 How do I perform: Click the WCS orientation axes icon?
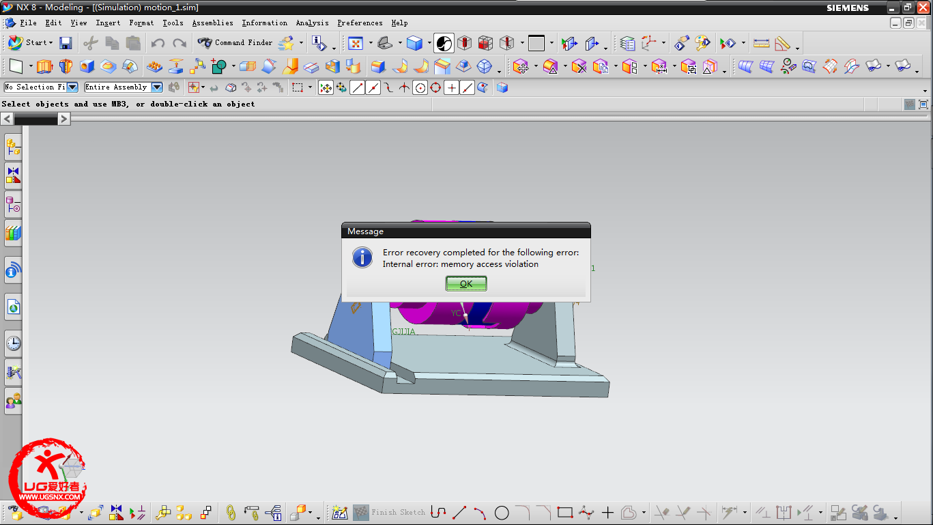pyautogui.click(x=648, y=43)
